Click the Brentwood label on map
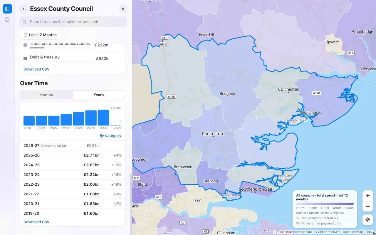This screenshot has width=376, height=235. 183,167
